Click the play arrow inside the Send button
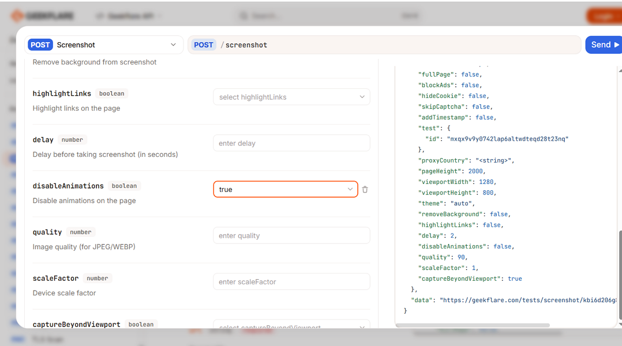622x346 pixels. (617, 44)
